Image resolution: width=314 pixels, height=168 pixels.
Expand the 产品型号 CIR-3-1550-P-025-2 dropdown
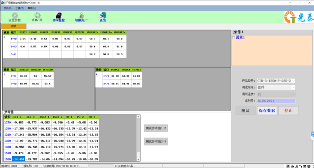click(293, 81)
